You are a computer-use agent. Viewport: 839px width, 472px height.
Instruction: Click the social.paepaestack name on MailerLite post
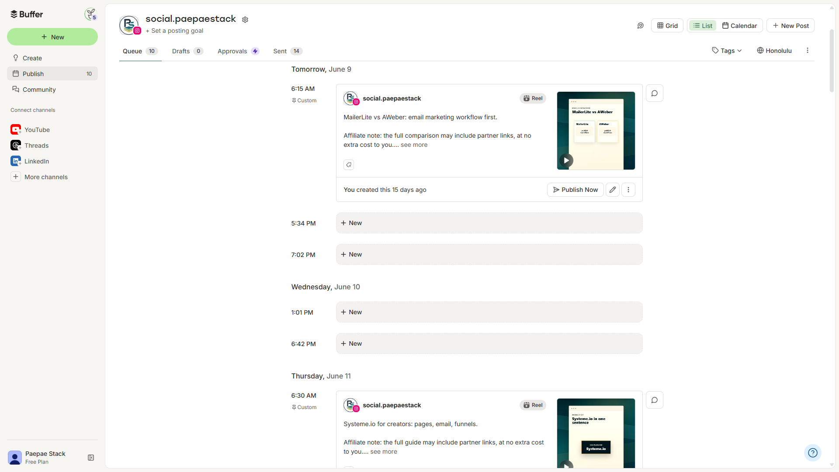point(392,98)
